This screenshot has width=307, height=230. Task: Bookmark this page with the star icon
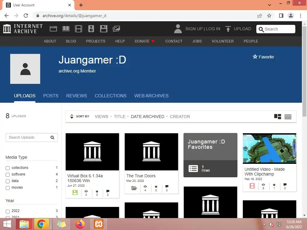pos(269,16)
